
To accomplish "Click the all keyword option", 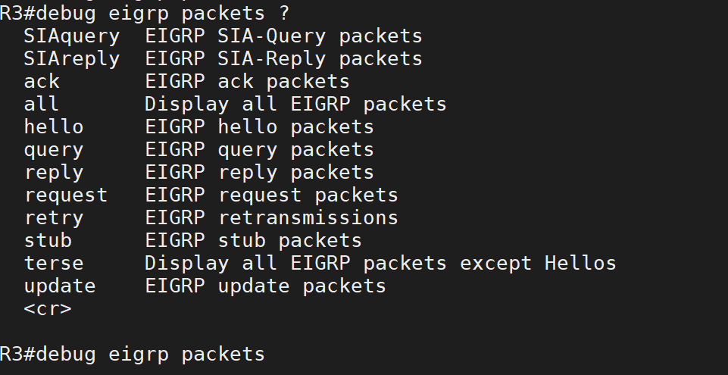I will pos(42,104).
